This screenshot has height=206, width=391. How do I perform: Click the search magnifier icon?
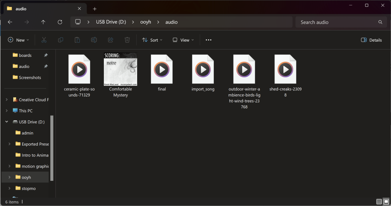coord(380,22)
